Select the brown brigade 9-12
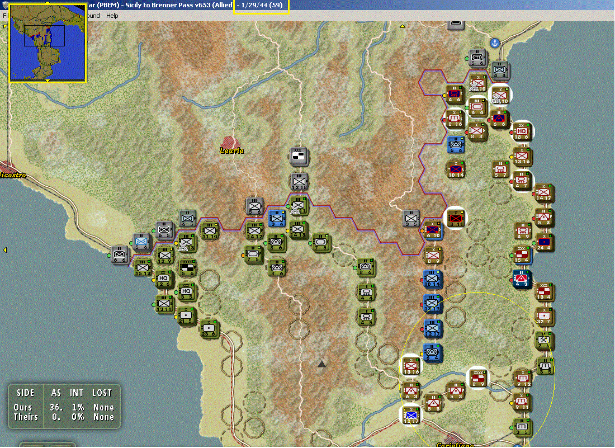615x448 pixels. (x=523, y=379)
